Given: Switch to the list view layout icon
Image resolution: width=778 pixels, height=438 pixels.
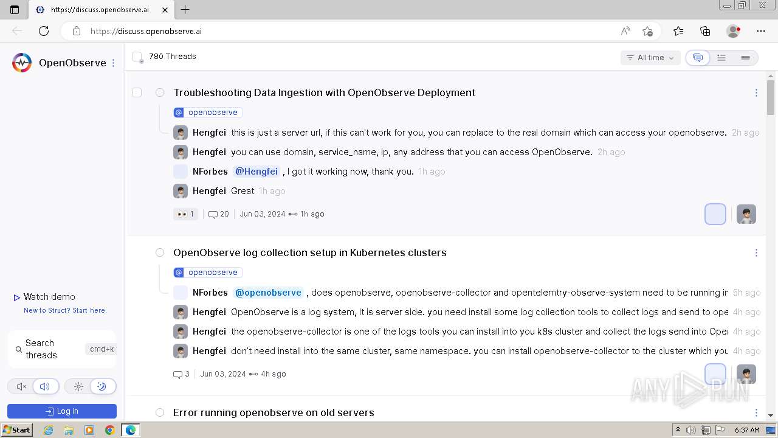Looking at the screenshot, I should point(721,58).
